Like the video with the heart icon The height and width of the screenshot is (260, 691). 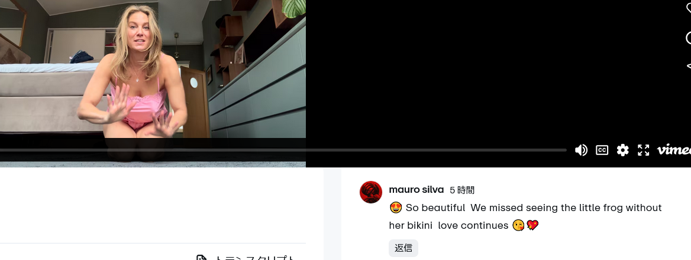(689, 8)
